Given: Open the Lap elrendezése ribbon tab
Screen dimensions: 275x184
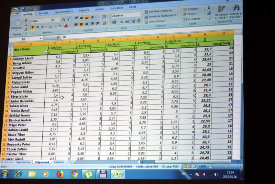Looking at the screenshot, I should coord(64,12).
